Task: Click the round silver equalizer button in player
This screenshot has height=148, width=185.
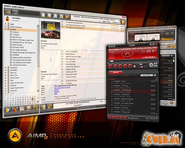Action: tap(151, 65)
